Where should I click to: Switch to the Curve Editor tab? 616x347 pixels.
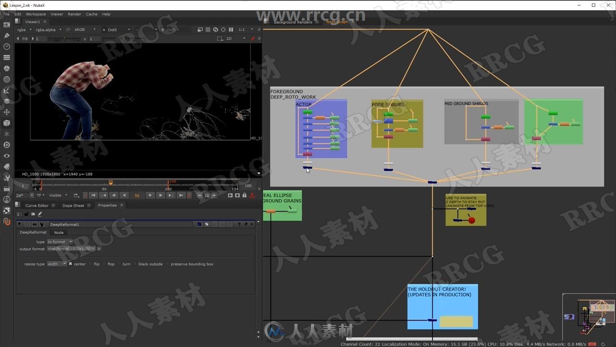click(37, 205)
